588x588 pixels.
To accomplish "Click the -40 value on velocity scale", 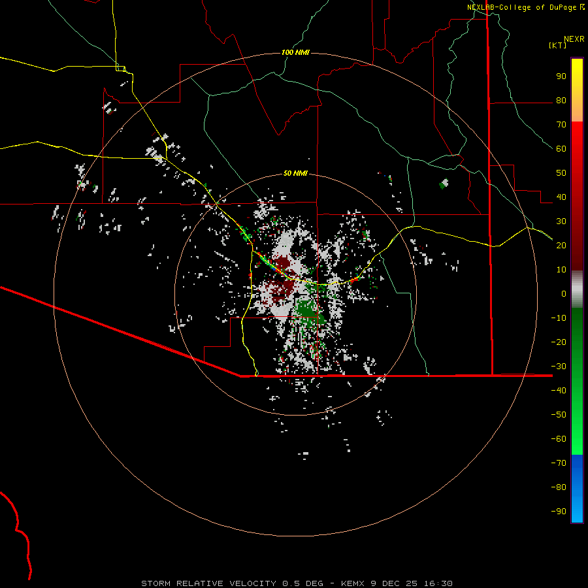I will [559, 391].
